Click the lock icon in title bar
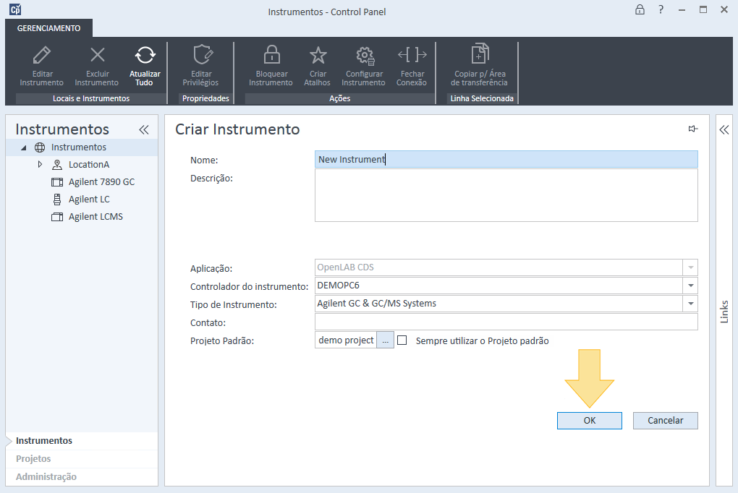 (640, 9)
